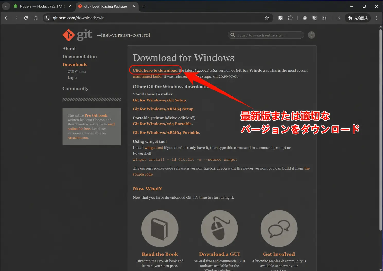The width and height of the screenshot is (383, 271).
Task: Click the scrollbar down arrow
Action: point(381,269)
